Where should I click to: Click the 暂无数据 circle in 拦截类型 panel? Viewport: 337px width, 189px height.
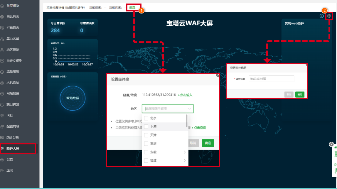(73, 98)
